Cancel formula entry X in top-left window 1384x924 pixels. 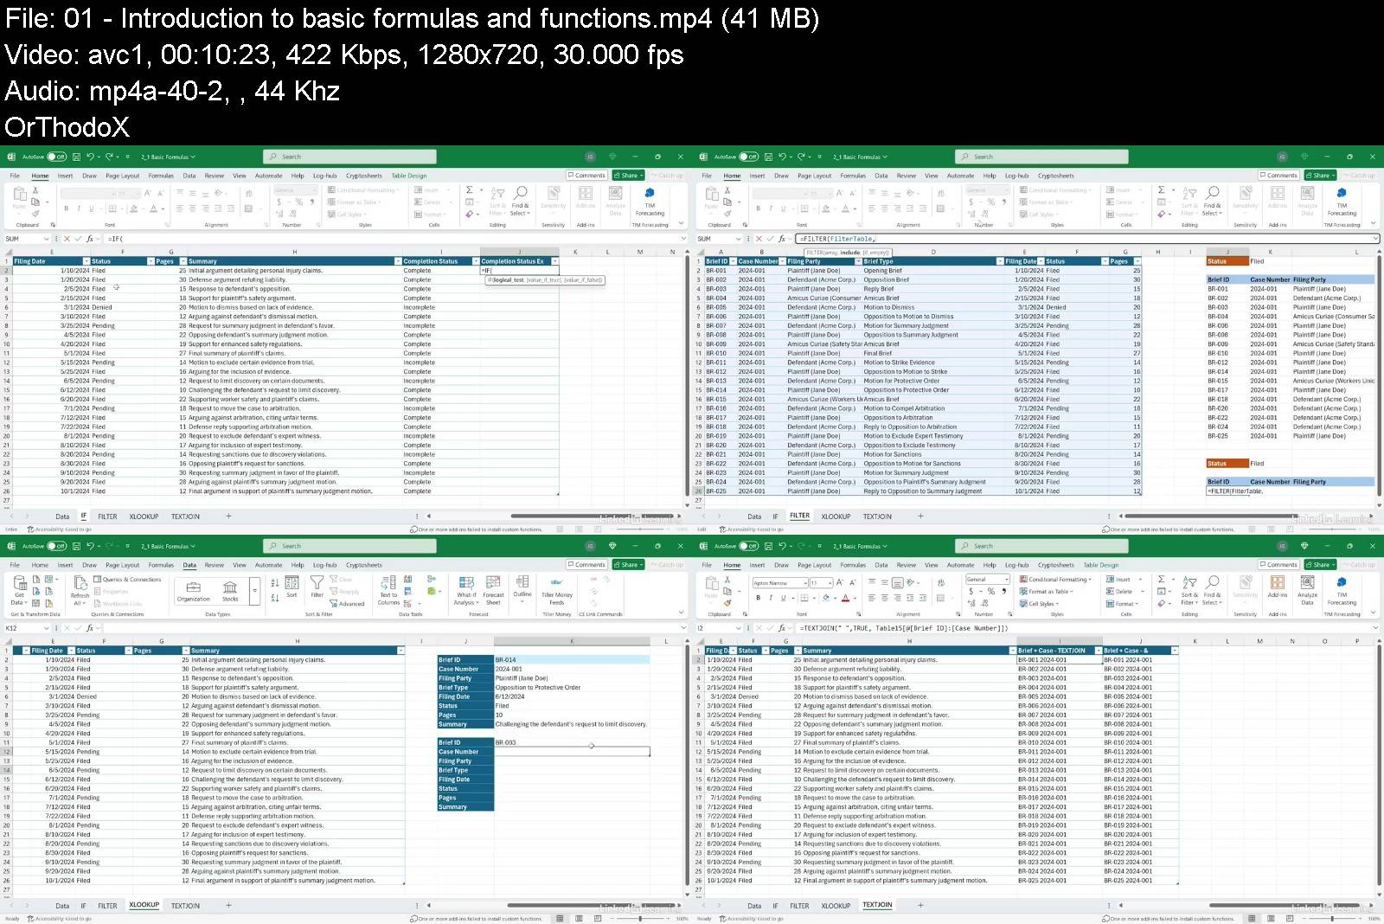pyautogui.click(x=67, y=239)
